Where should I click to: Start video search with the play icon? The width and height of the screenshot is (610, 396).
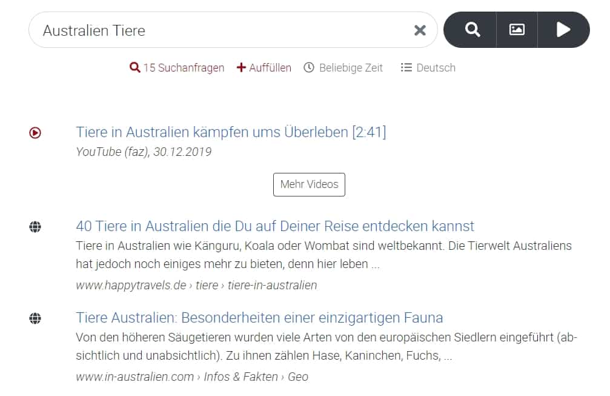(x=563, y=29)
